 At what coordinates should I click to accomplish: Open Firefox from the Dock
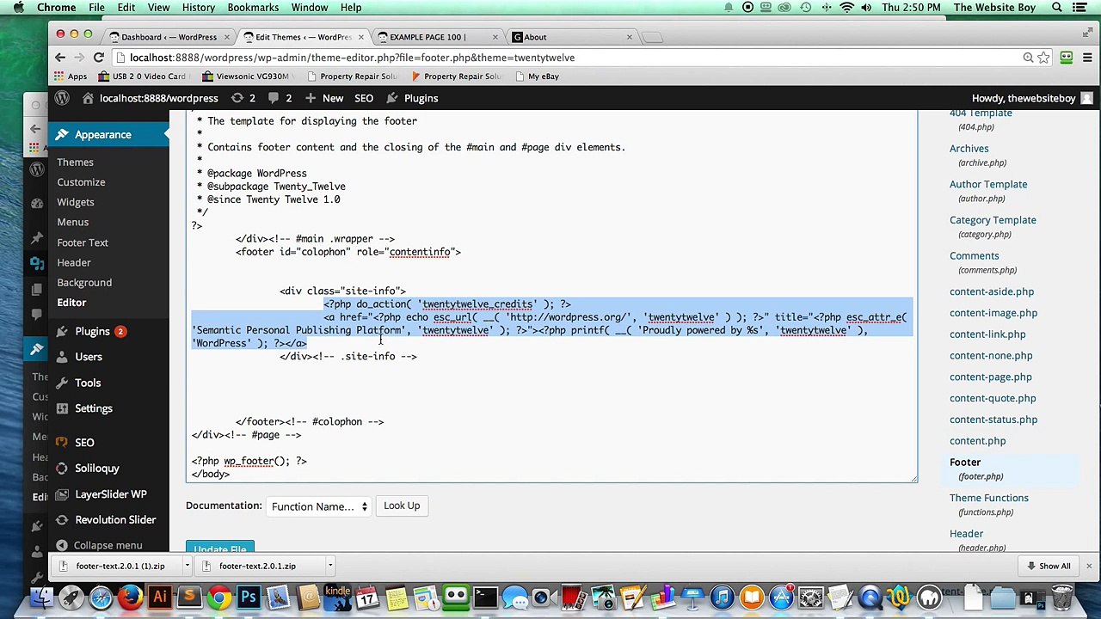(x=130, y=597)
